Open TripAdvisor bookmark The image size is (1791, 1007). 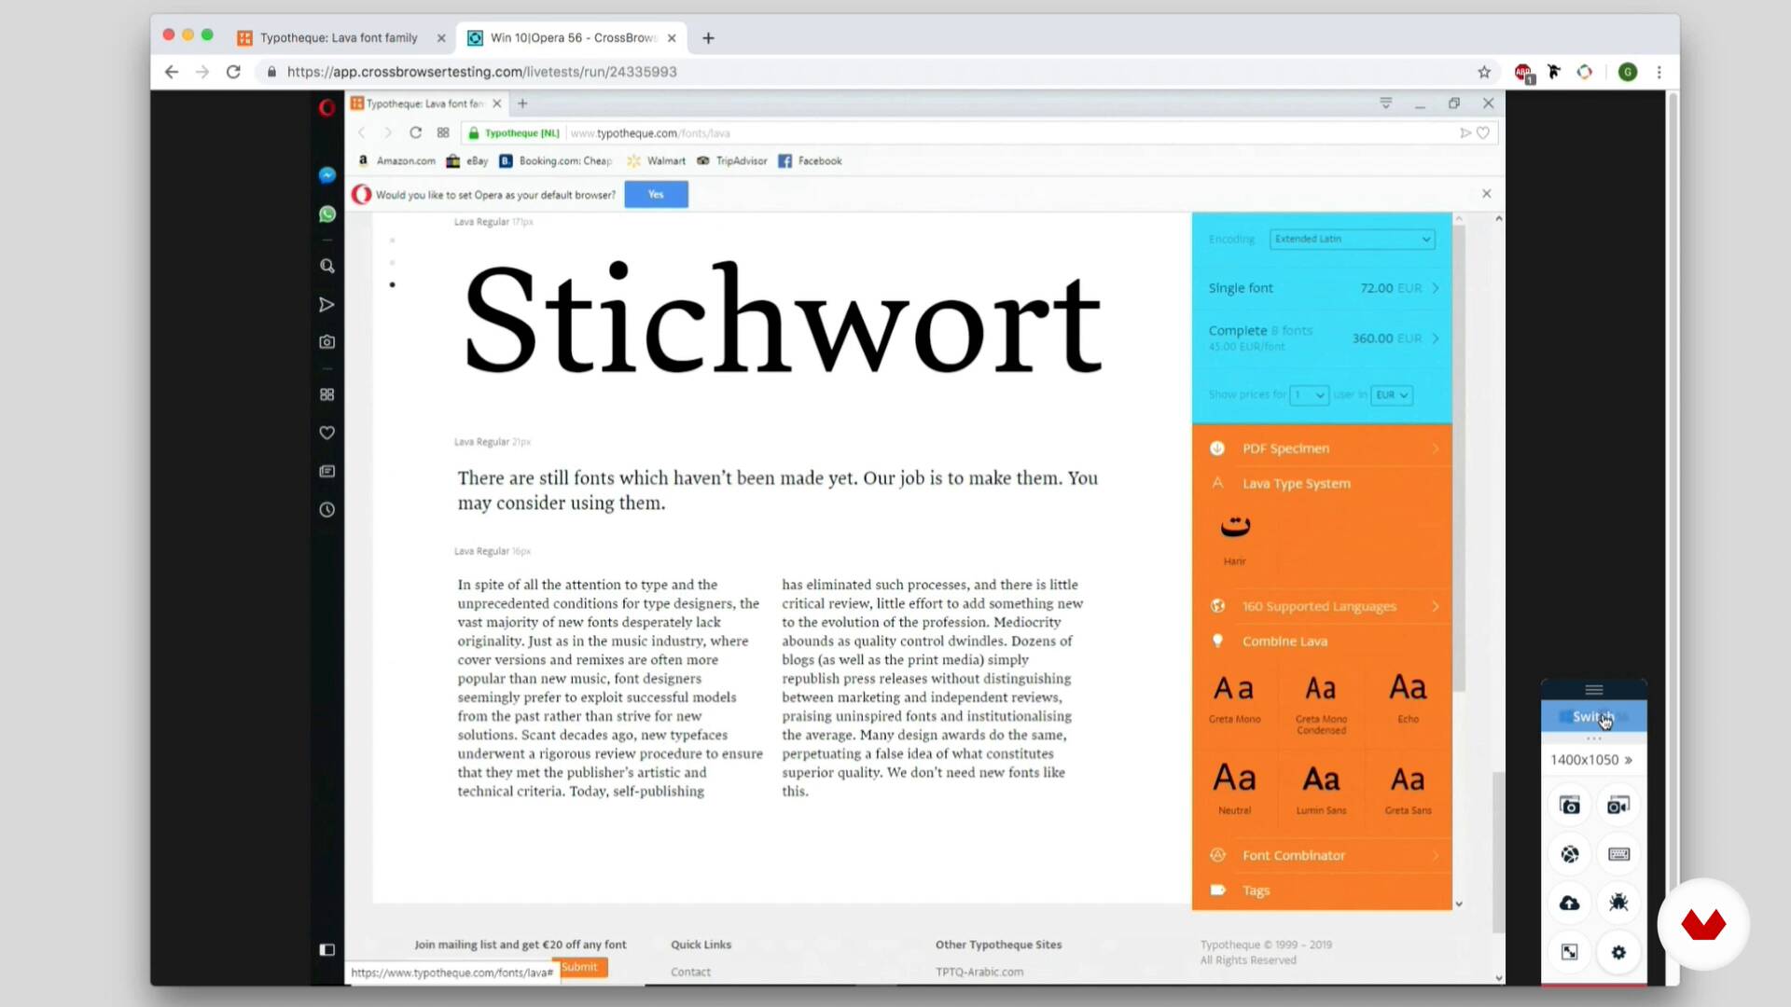[731, 160]
